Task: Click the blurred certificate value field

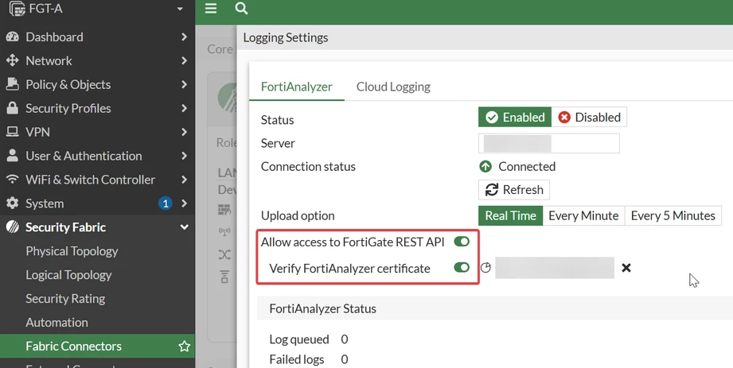Action: (x=555, y=268)
